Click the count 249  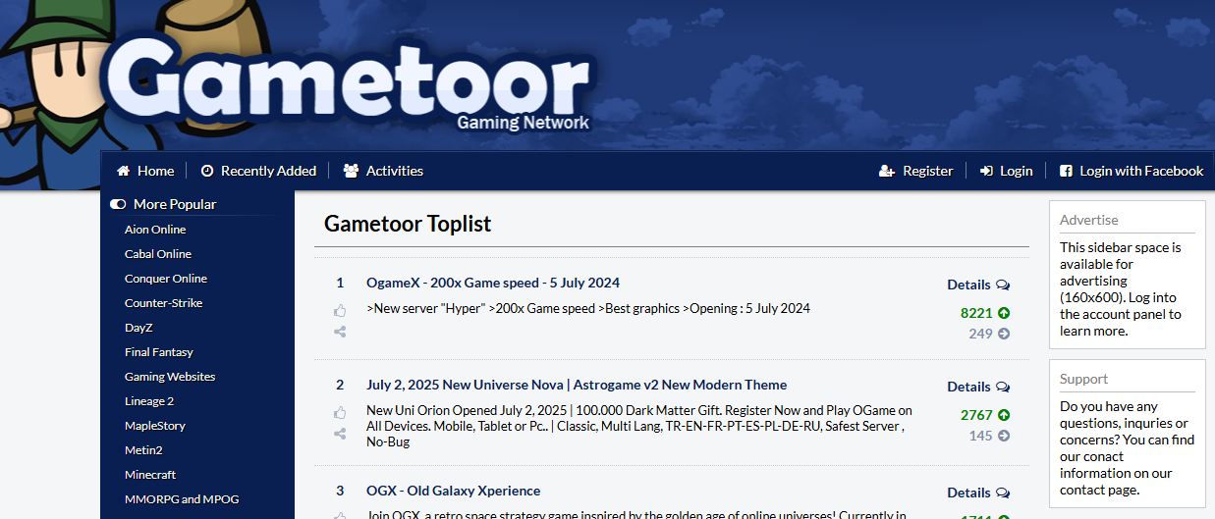pyautogui.click(x=980, y=334)
